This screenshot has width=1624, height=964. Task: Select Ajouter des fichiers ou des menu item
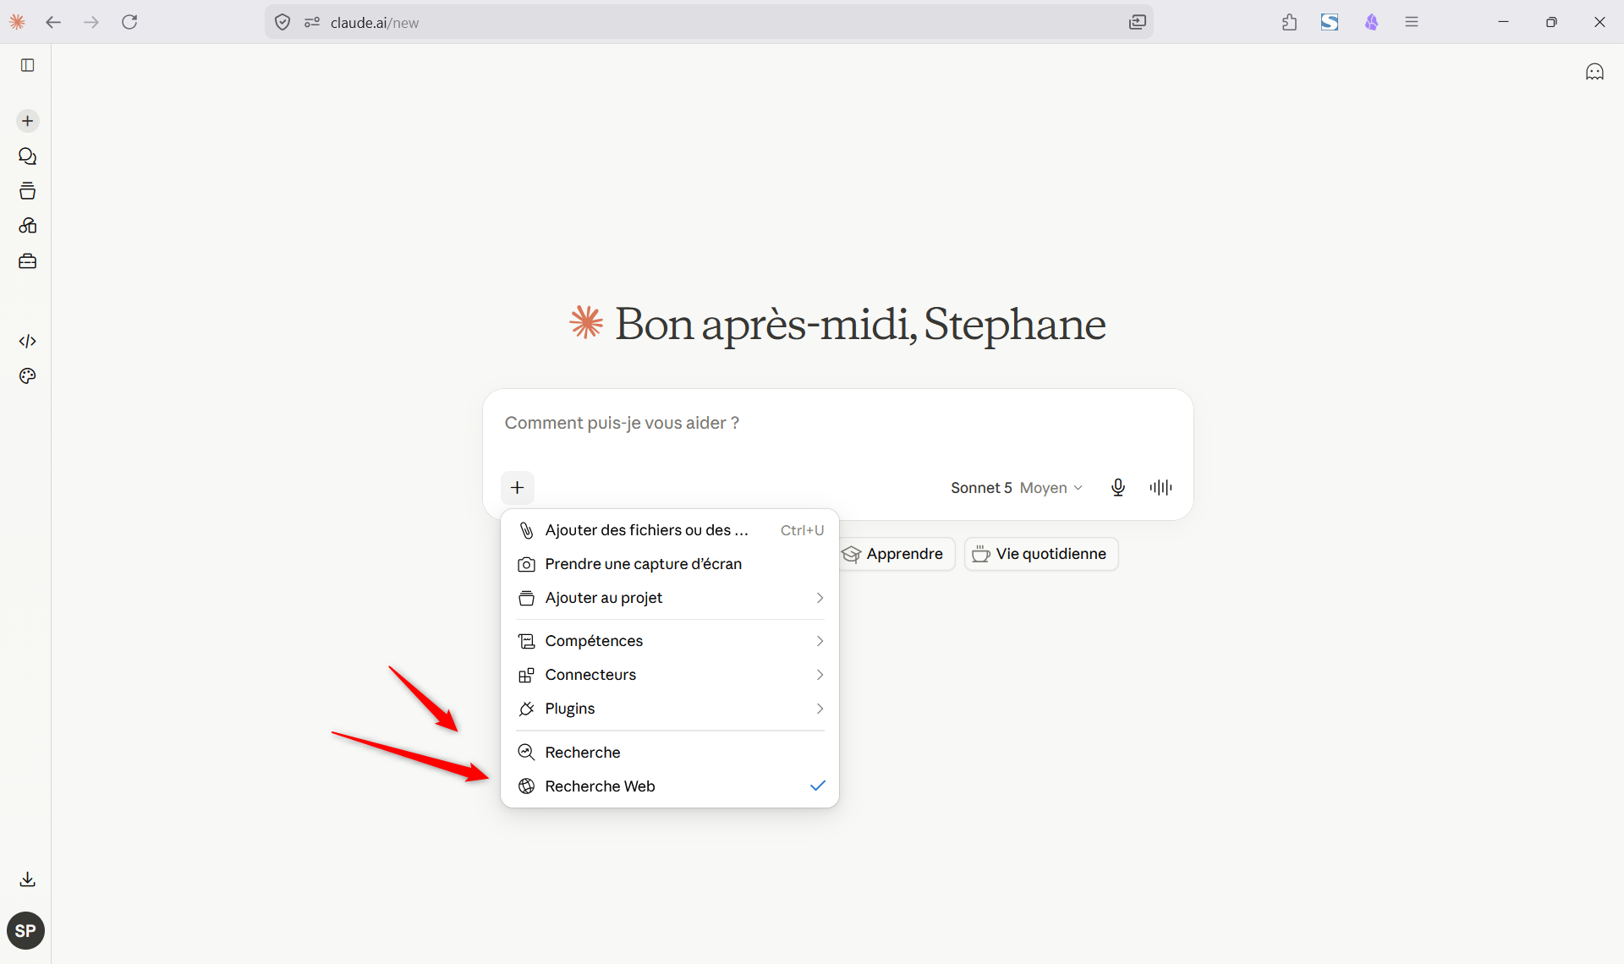(670, 530)
